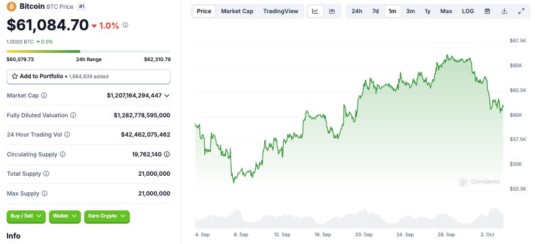Click info icon next to Fully Diluted Valuation
Viewport: 535px width, 244px height.
pyautogui.click(x=73, y=115)
